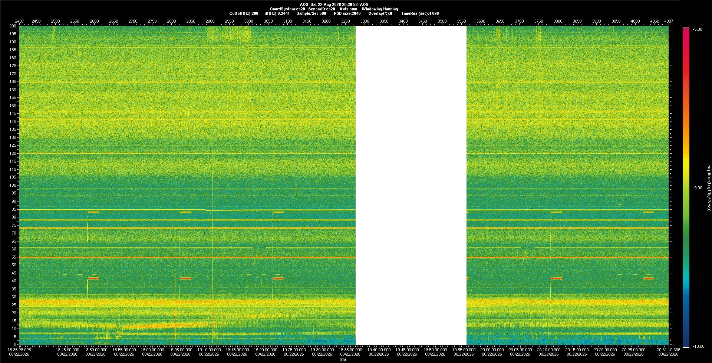Click 'TimeRes.(sec):4.096' in the header
This screenshot has width=712, height=363.
[420, 13]
